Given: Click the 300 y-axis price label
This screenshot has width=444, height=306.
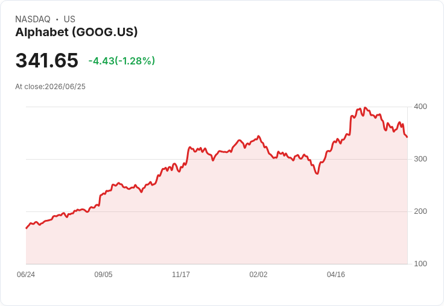Looking at the screenshot, I should [x=420, y=159].
